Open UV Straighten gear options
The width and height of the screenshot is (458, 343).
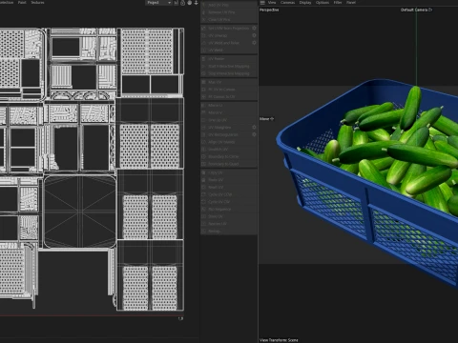point(254,127)
